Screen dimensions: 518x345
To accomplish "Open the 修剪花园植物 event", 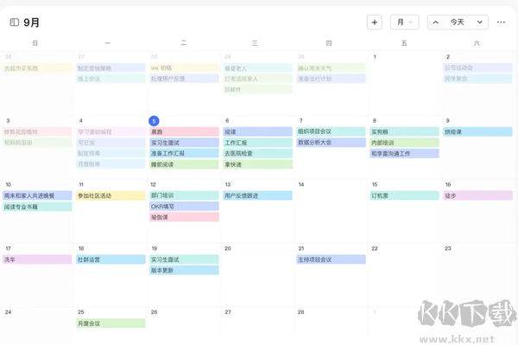I will pos(37,131).
